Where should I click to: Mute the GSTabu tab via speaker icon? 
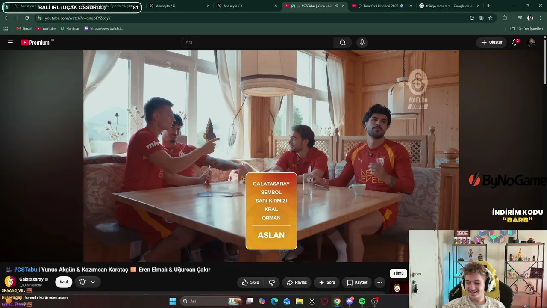pos(336,6)
